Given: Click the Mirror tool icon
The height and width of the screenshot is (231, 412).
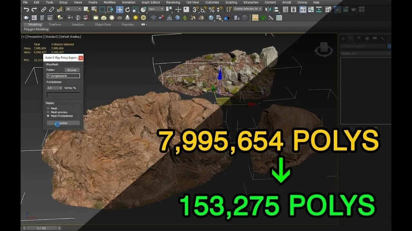Looking at the screenshot, I should point(268,10).
